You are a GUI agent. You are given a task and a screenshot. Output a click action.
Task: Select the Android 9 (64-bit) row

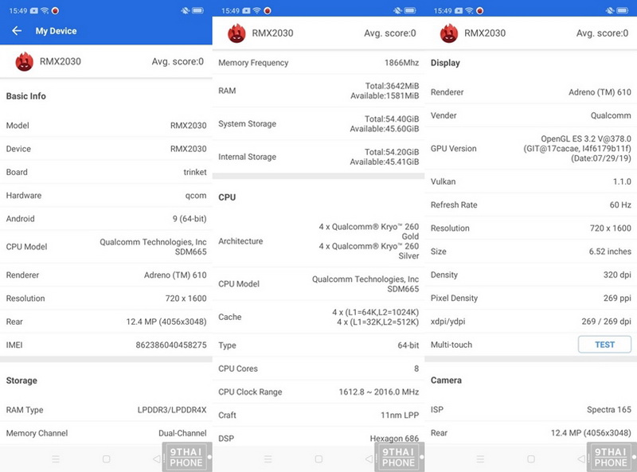point(106,219)
